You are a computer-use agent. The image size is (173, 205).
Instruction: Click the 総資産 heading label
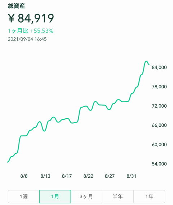click(x=17, y=6)
